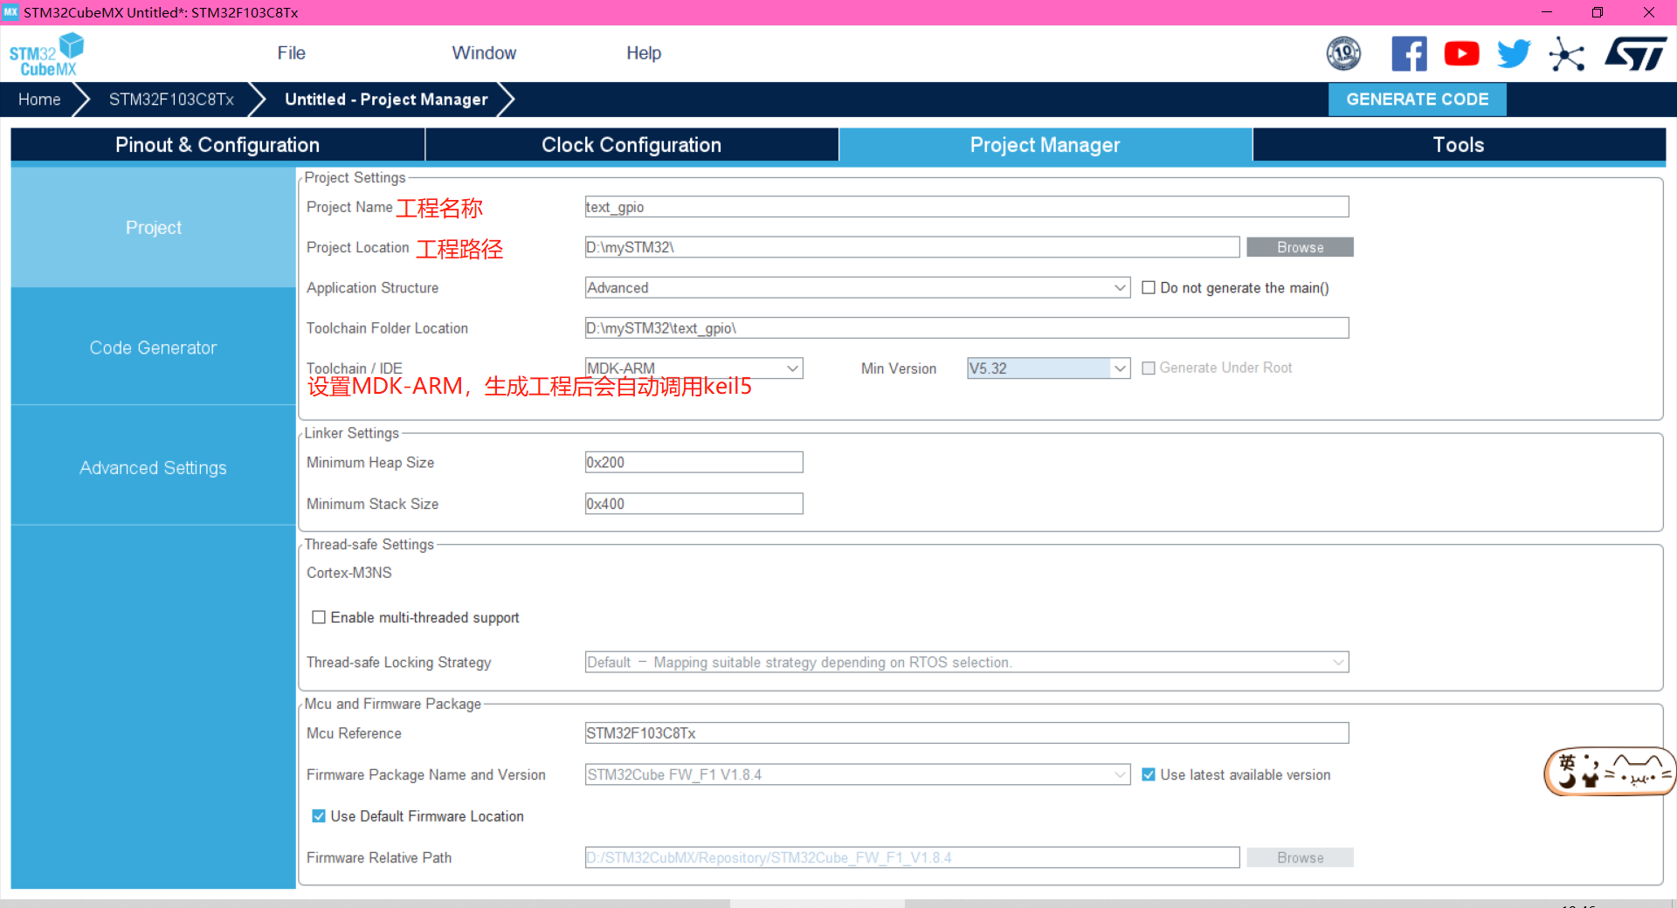Uncheck Use latest available version
The width and height of the screenshot is (1677, 908).
1149,774
